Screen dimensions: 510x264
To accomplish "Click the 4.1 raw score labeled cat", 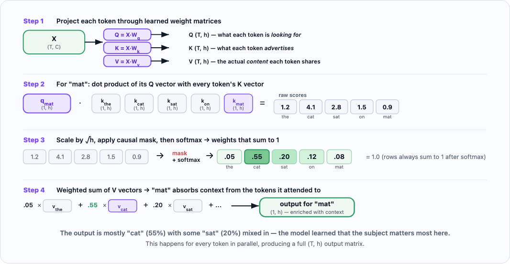I will pyautogui.click(x=310, y=107).
